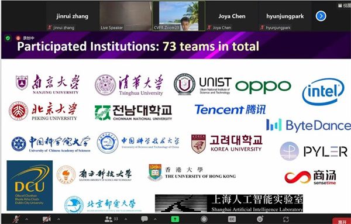The height and width of the screenshot is (224, 351).
Task: Click the green share screen button
Action: pos(175,219)
